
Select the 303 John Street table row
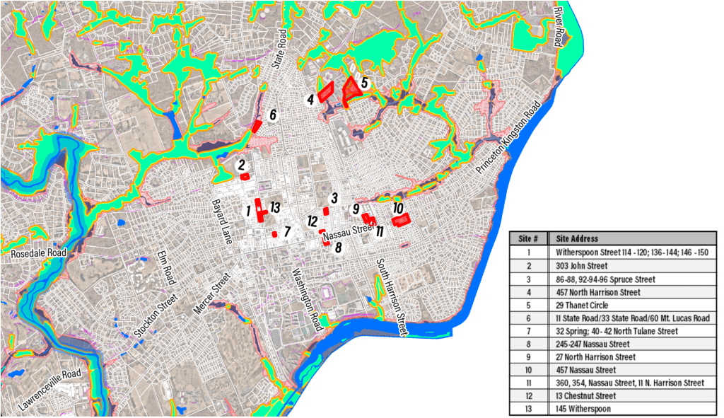pyautogui.click(x=612, y=266)
